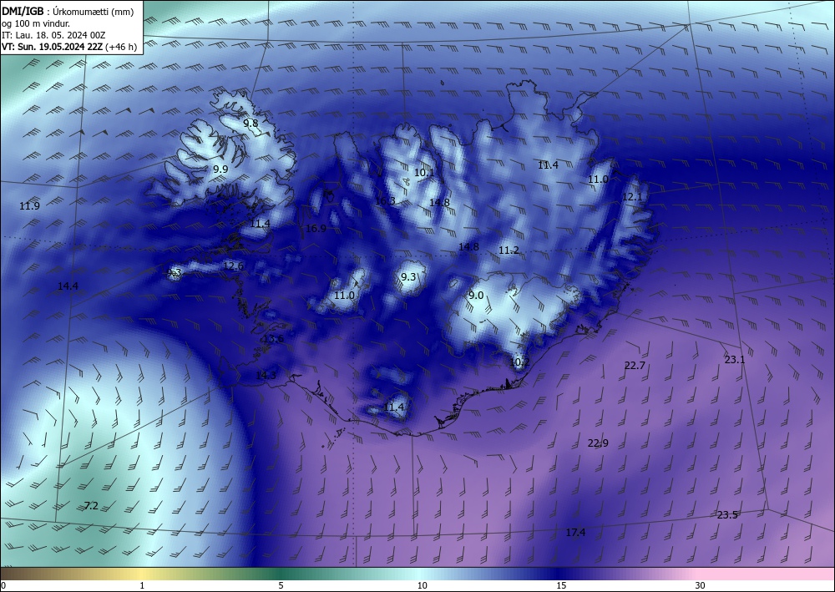Click the 10 tick on the color scale
835x592 pixels.
[423, 585]
